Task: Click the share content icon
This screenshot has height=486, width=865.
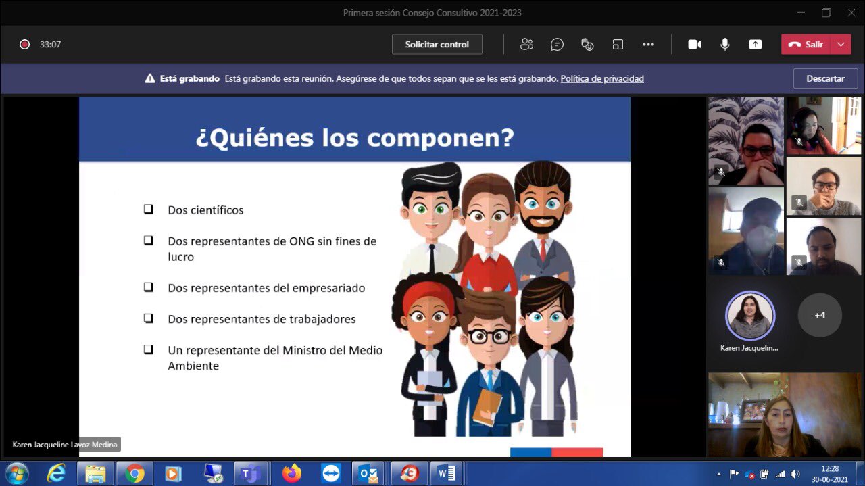Action: pos(755,44)
